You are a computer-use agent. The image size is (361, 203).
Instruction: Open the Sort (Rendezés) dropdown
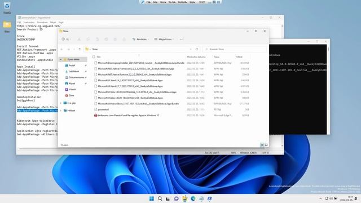pos(140,39)
